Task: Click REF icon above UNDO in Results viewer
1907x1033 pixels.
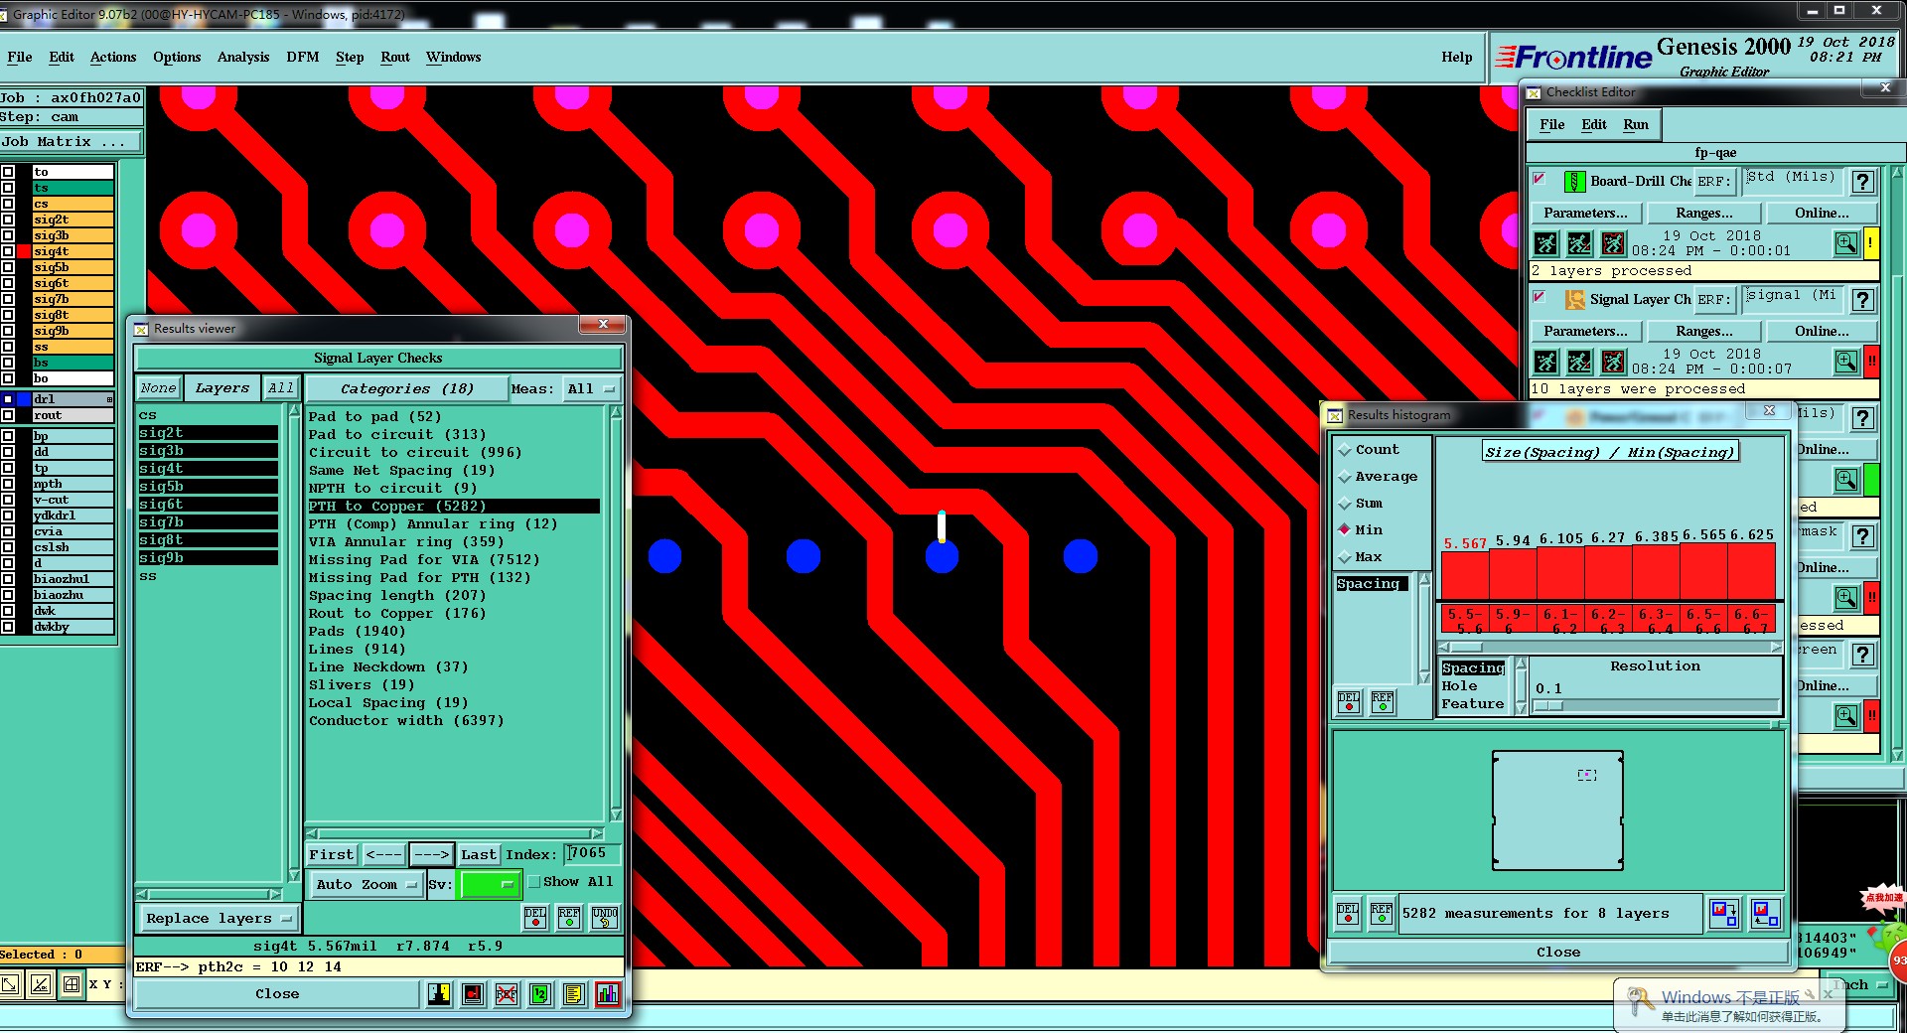Action: 569,917
